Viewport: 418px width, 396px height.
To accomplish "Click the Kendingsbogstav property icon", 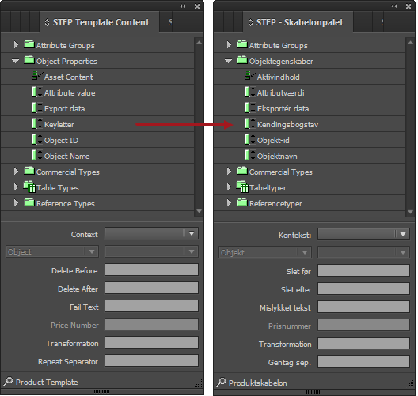I will click(250, 124).
